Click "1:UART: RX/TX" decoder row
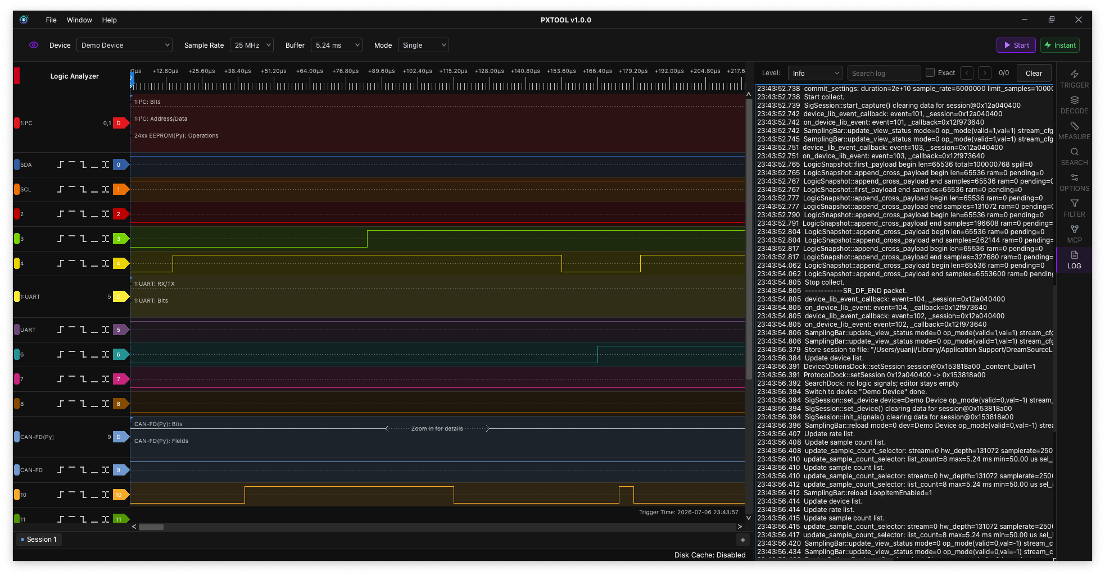The image size is (1105, 576). [154, 284]
